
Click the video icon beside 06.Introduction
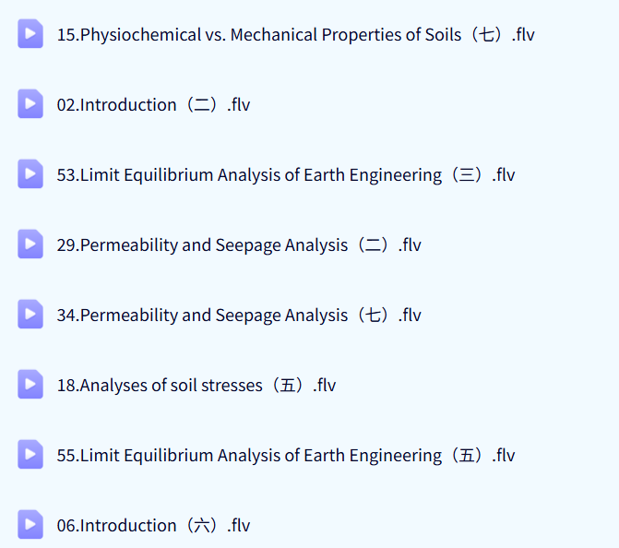30,526
